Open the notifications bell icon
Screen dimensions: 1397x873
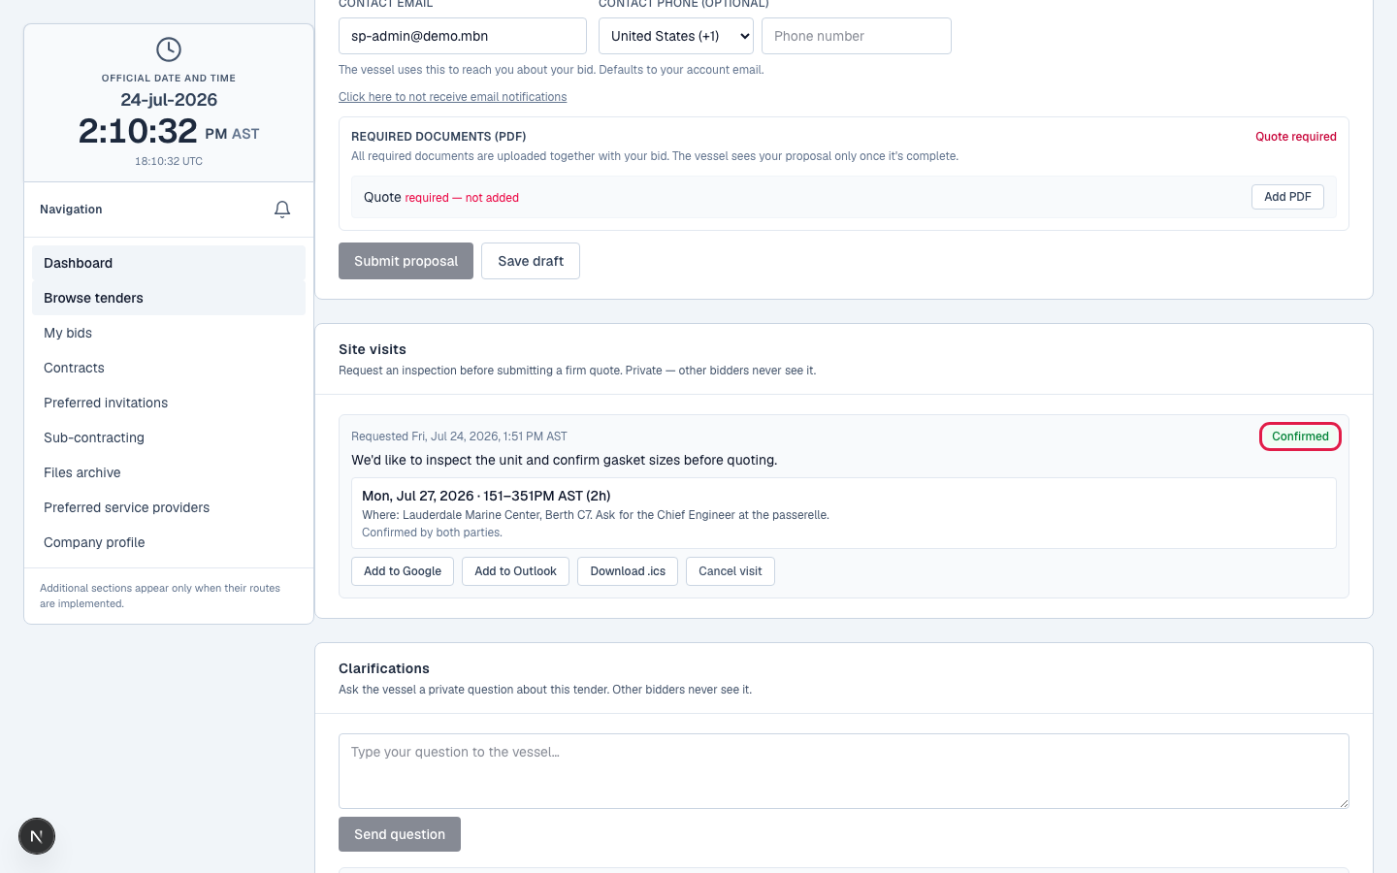[x=282, y=210]
